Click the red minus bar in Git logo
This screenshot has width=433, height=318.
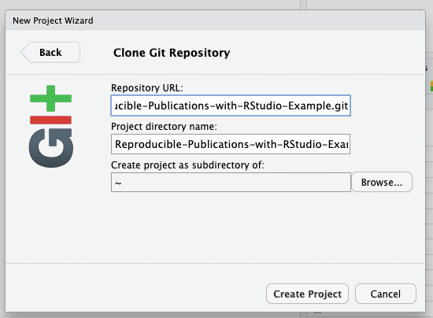click(x=51, y=120)
